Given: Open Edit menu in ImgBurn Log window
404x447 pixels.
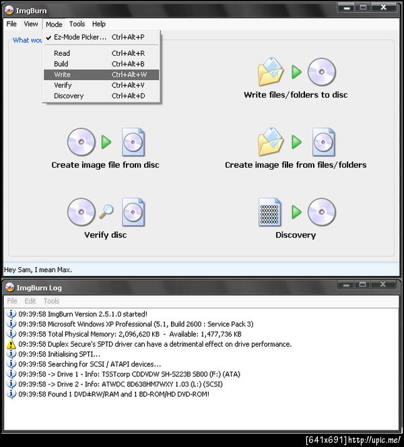Looking at the screenshot, I should click(30, 301).
